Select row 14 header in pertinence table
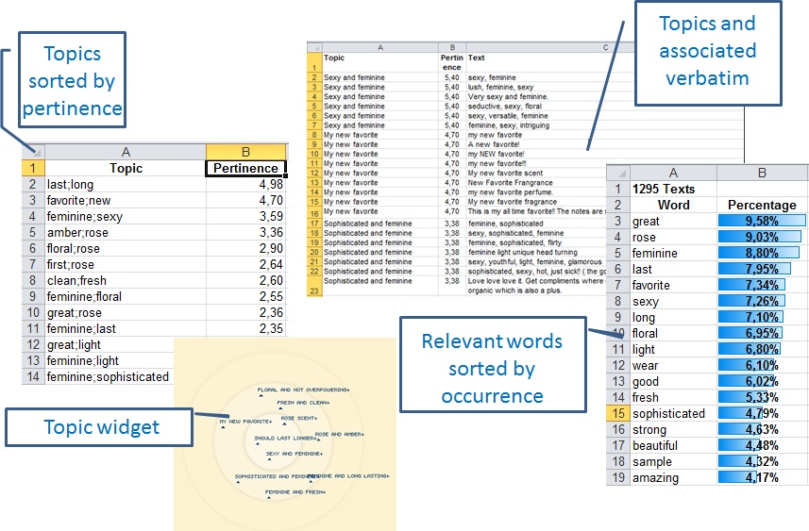The image size is (809, 531). point(34,377)
